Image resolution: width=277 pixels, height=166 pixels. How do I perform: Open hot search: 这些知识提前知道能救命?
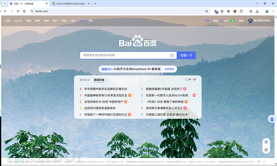click(100, 108)
